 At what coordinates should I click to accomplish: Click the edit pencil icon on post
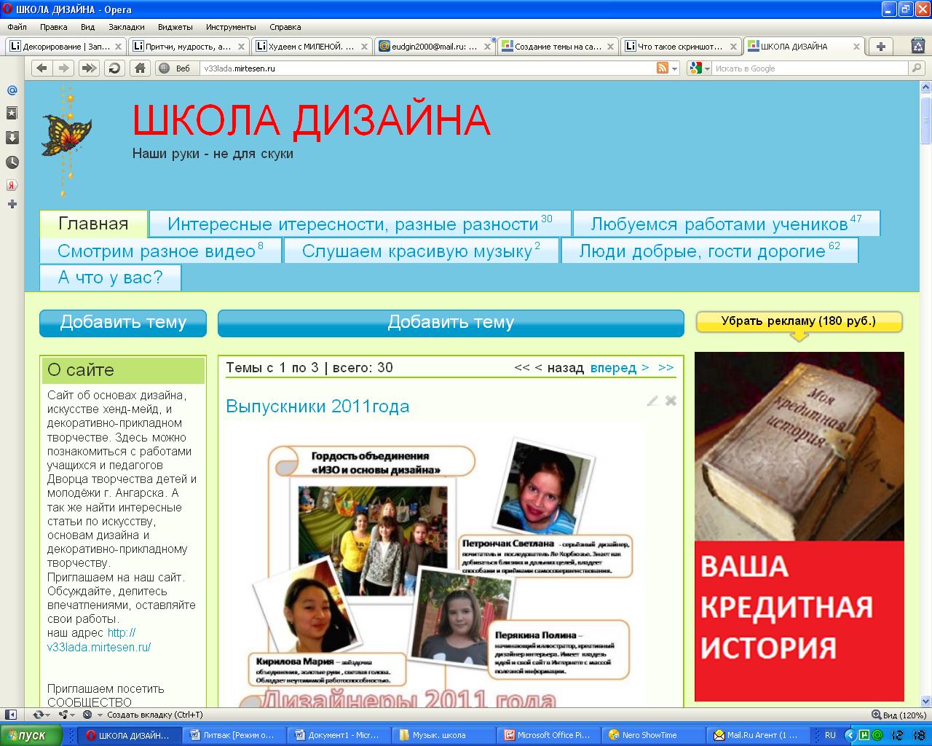point(652,401)
